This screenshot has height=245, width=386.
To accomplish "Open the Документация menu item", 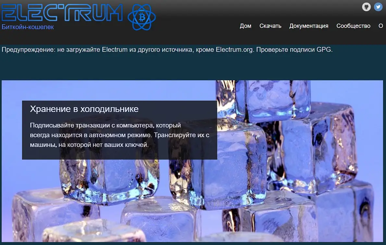I will point(309,26).
